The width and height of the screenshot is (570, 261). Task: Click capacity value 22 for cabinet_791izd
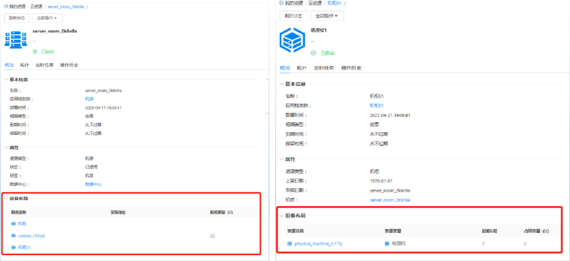(212, 236)
